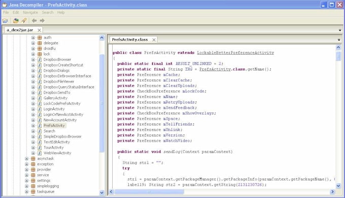Follow the PrefsActivity link in TAG declaration

(215, 69)
